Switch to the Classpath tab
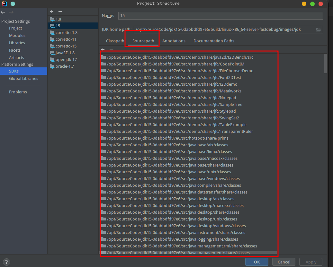This screenshot has width=333, height=267. [115, 41]
